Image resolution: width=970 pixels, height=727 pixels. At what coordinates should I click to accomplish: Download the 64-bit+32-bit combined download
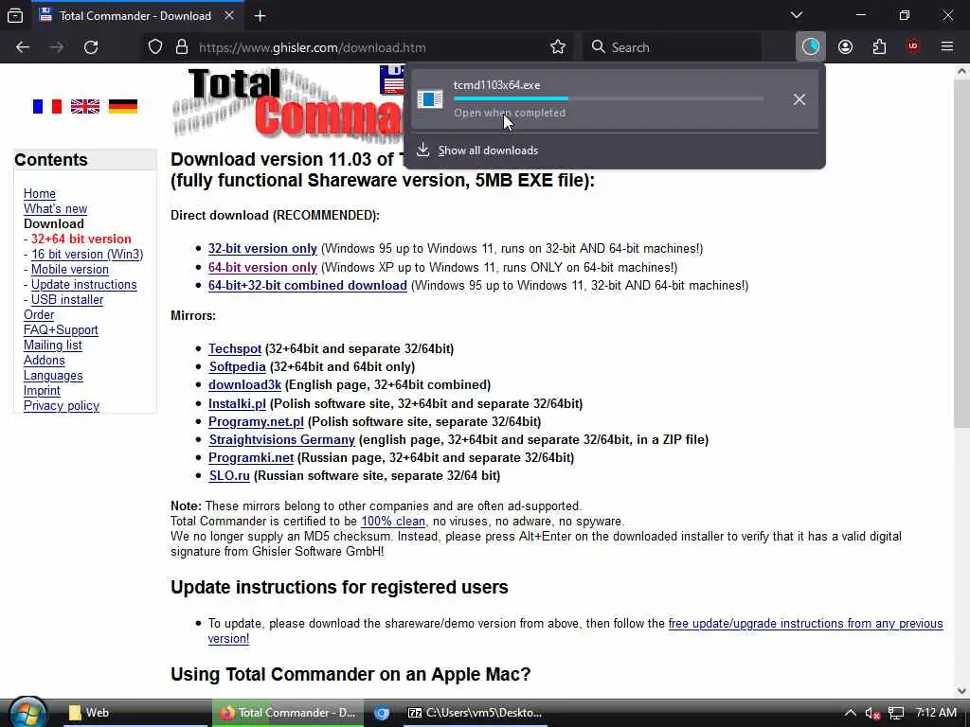pos(308,285)
